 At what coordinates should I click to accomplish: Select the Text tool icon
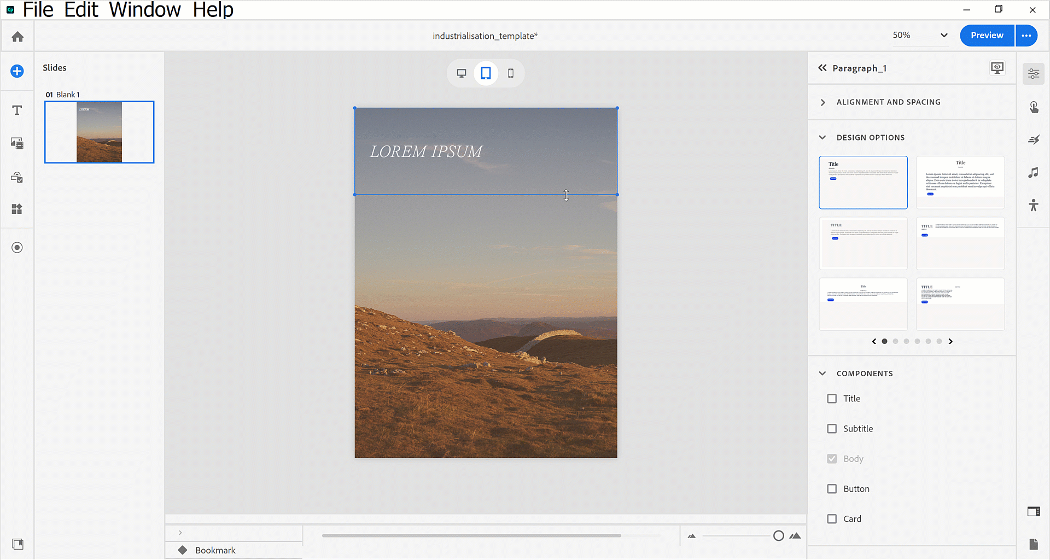[x=17, y=110]
